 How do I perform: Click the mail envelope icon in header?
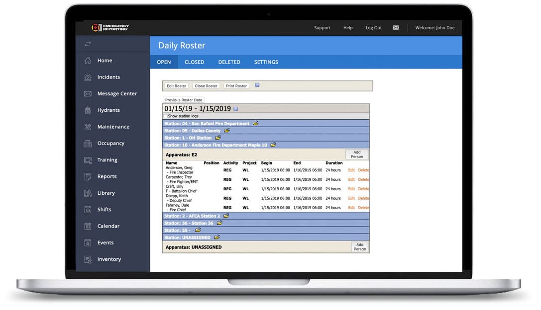coord(396,28)
